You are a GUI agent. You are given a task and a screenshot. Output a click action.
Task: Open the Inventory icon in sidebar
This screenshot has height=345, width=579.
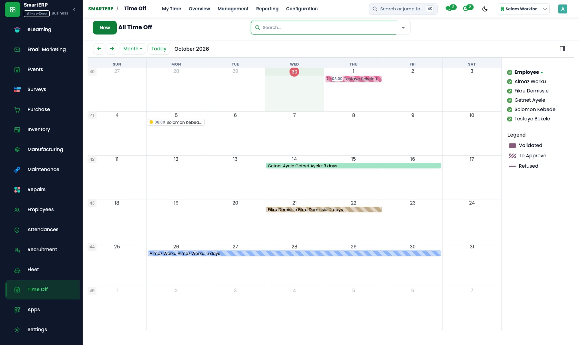click(17, 130)
